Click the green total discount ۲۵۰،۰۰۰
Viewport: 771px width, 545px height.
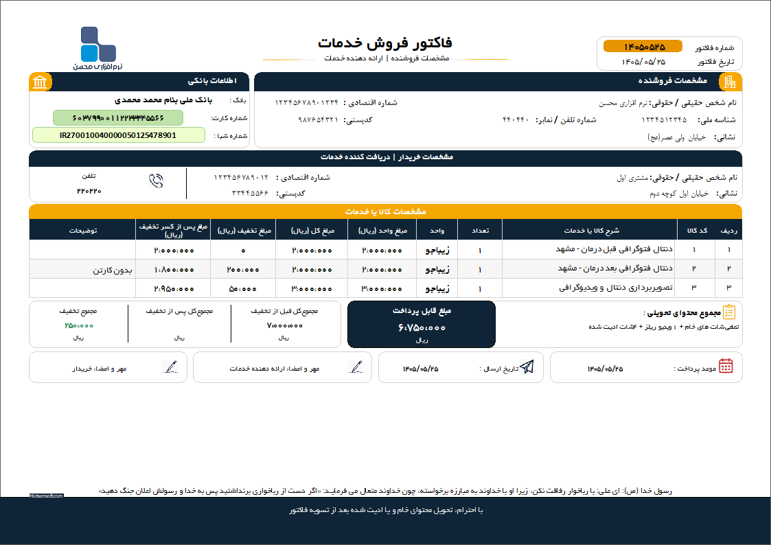click(78, 325)
